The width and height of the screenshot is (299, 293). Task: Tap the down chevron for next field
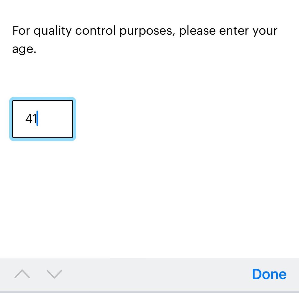54,274
